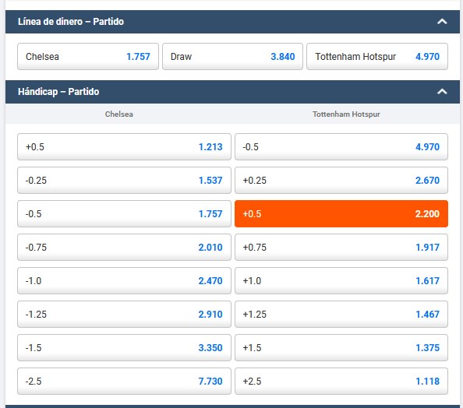Select Tottenham +1.25 handicap 1.467
463x408 pixels.
tap(341, 315)
